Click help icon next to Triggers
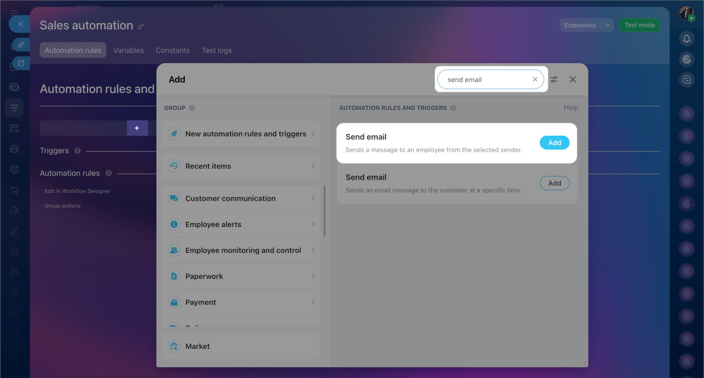The height and width of the screenshot is (378, 704). pyautogui.click(x=78, y=151)
